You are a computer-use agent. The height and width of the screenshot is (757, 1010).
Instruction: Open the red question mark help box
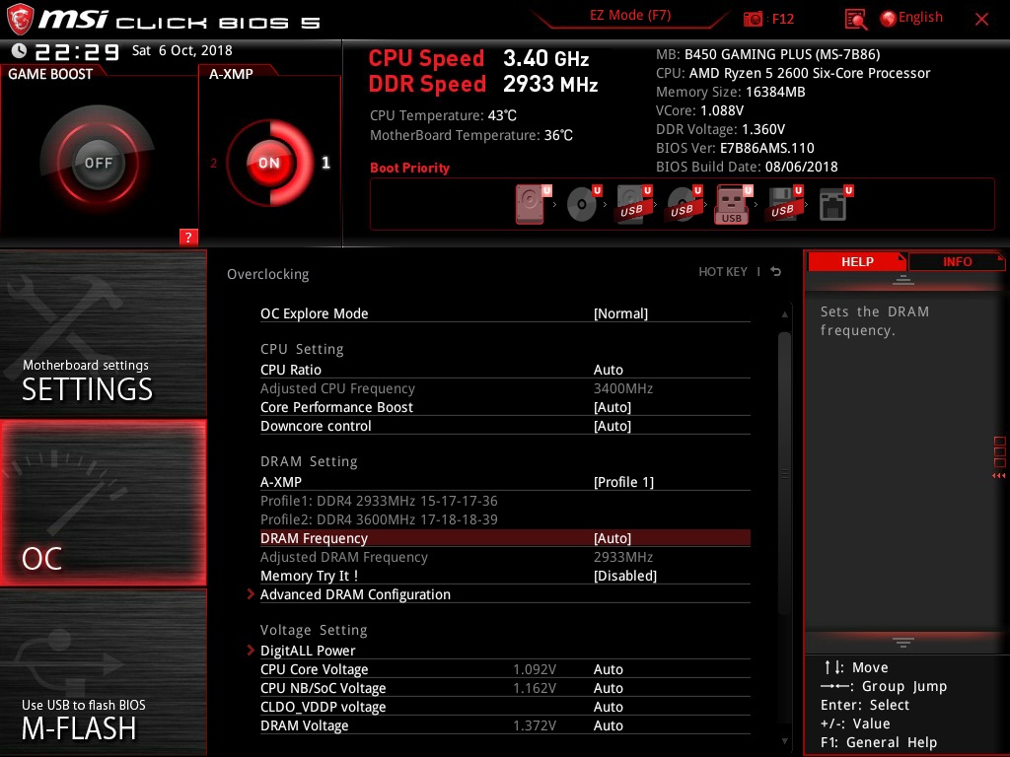(188, 237)
